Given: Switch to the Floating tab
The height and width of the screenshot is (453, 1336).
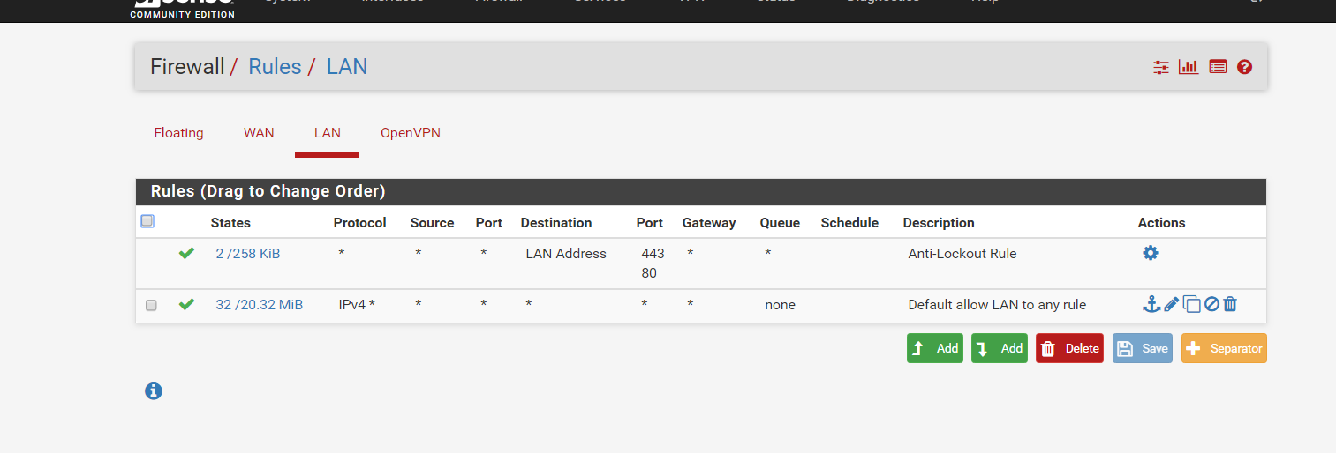Looking at the screenshot, I should [178, 133].
